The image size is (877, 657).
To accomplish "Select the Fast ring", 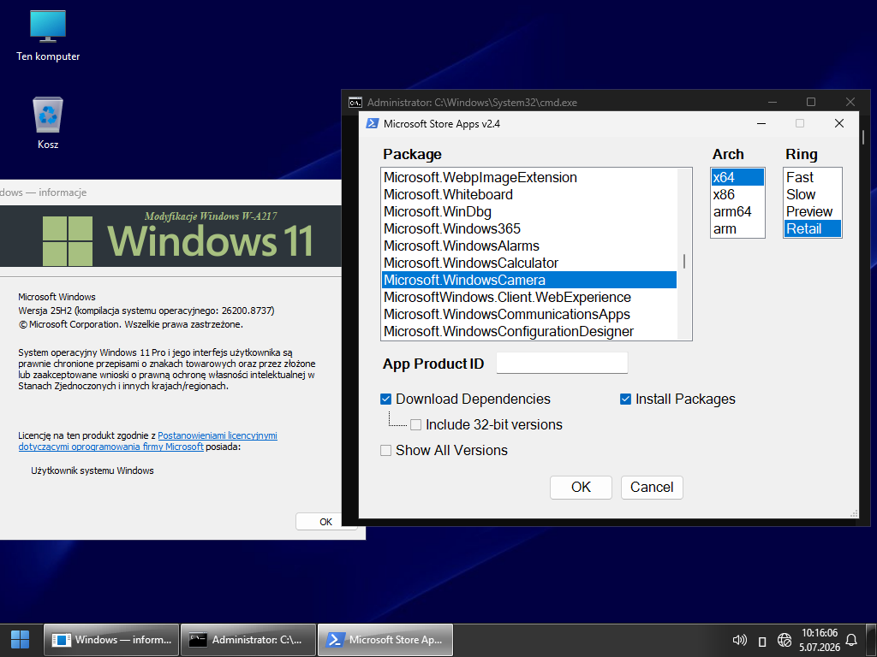I will (x=813, y=178).
